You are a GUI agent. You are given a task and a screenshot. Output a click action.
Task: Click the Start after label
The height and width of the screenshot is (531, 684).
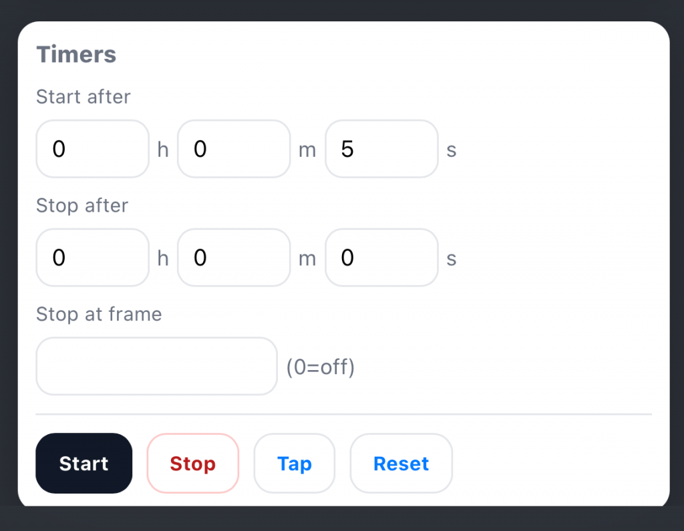point(83,97)
